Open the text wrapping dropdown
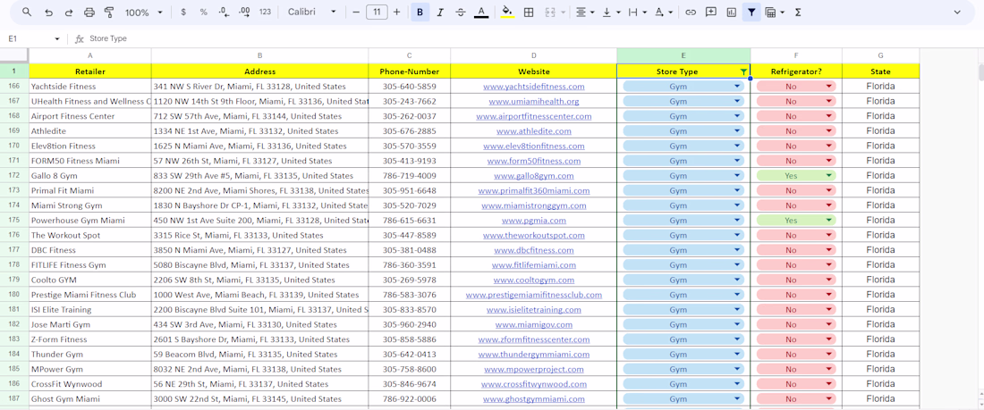Screen dimensions: 984x410 [636, 12]
